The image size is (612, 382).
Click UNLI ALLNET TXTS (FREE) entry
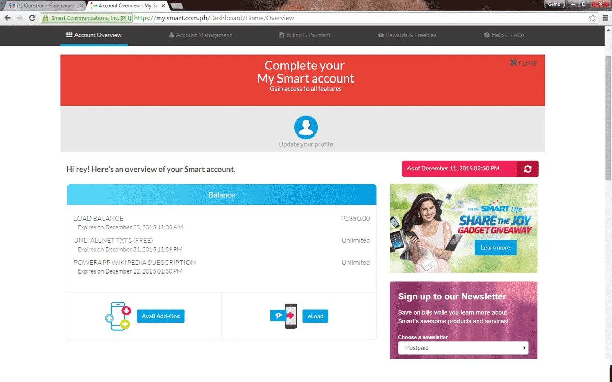[x=113, y=240]
